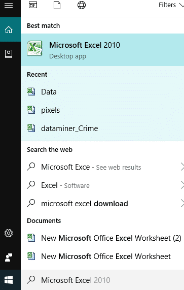Click file icon of Excel Worksheet (2)
Screen dimensions: 184x290
[x=31, y=238]
